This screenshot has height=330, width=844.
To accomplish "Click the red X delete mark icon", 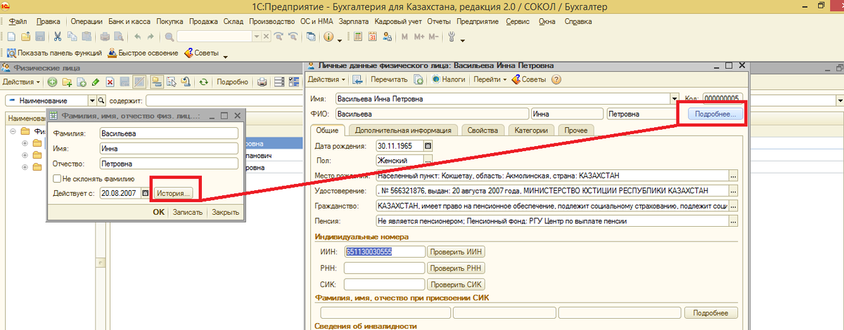I will [x=110, y=82].
